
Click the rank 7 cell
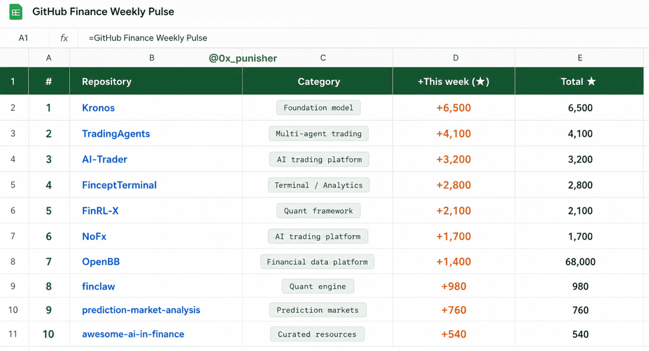click(49, 262)
